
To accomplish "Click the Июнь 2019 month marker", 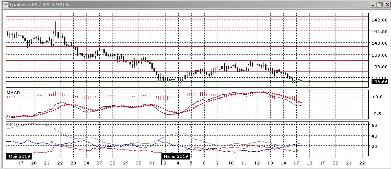I will pyautogui.click(x=177, y=157).
